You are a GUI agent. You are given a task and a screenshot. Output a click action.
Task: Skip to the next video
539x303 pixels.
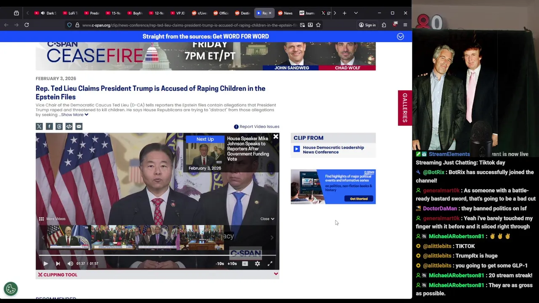coord(58,263)
